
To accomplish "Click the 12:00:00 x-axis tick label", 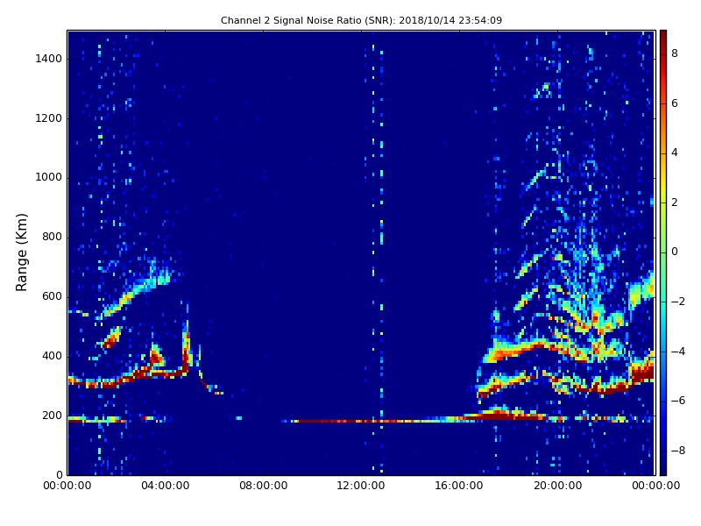I will point(361,486).
